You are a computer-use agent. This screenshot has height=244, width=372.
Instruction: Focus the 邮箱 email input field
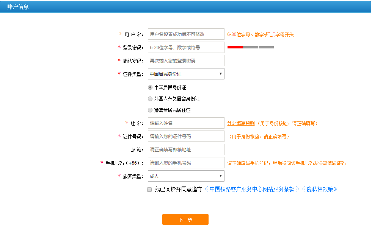click(186, 149)
